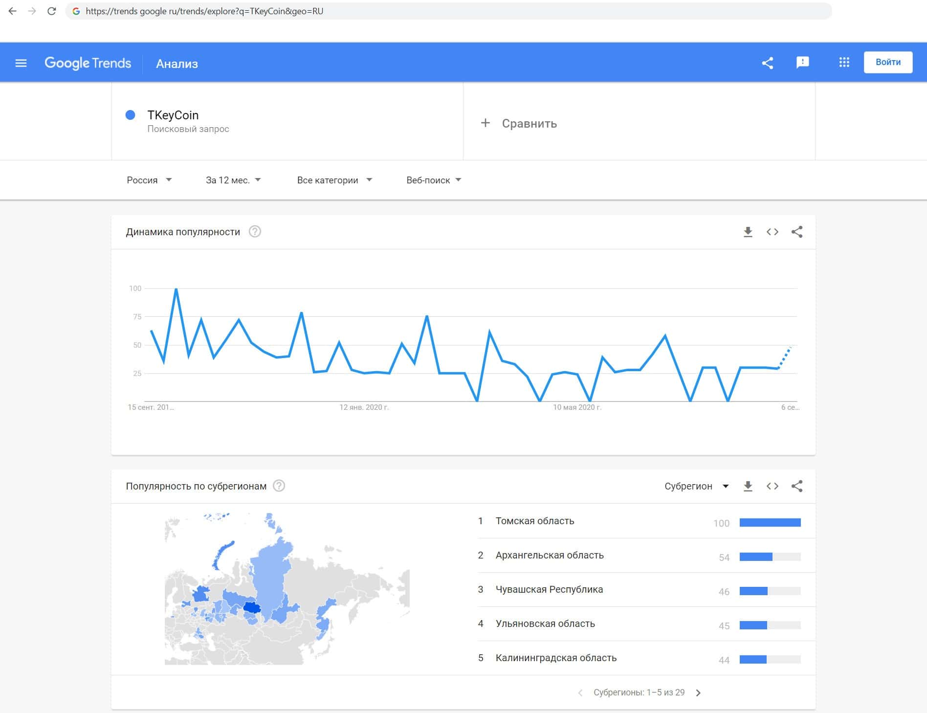Click the share icon in header

[x=768, y=63]
